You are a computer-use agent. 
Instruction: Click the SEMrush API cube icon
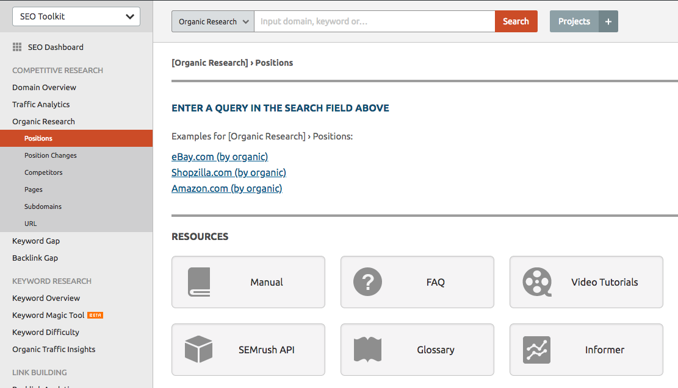tap(198, 350)
